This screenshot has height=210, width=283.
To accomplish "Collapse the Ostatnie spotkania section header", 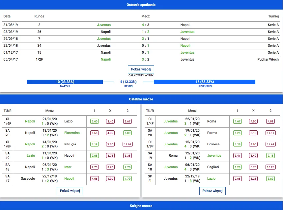I will tap(141, 5).
